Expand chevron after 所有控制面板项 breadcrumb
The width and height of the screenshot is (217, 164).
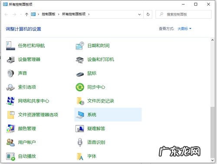[x=89, y=14]
